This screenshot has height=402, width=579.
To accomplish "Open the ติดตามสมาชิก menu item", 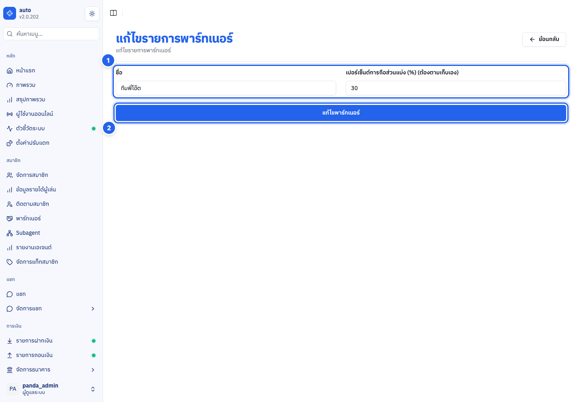I will point(51,204).
